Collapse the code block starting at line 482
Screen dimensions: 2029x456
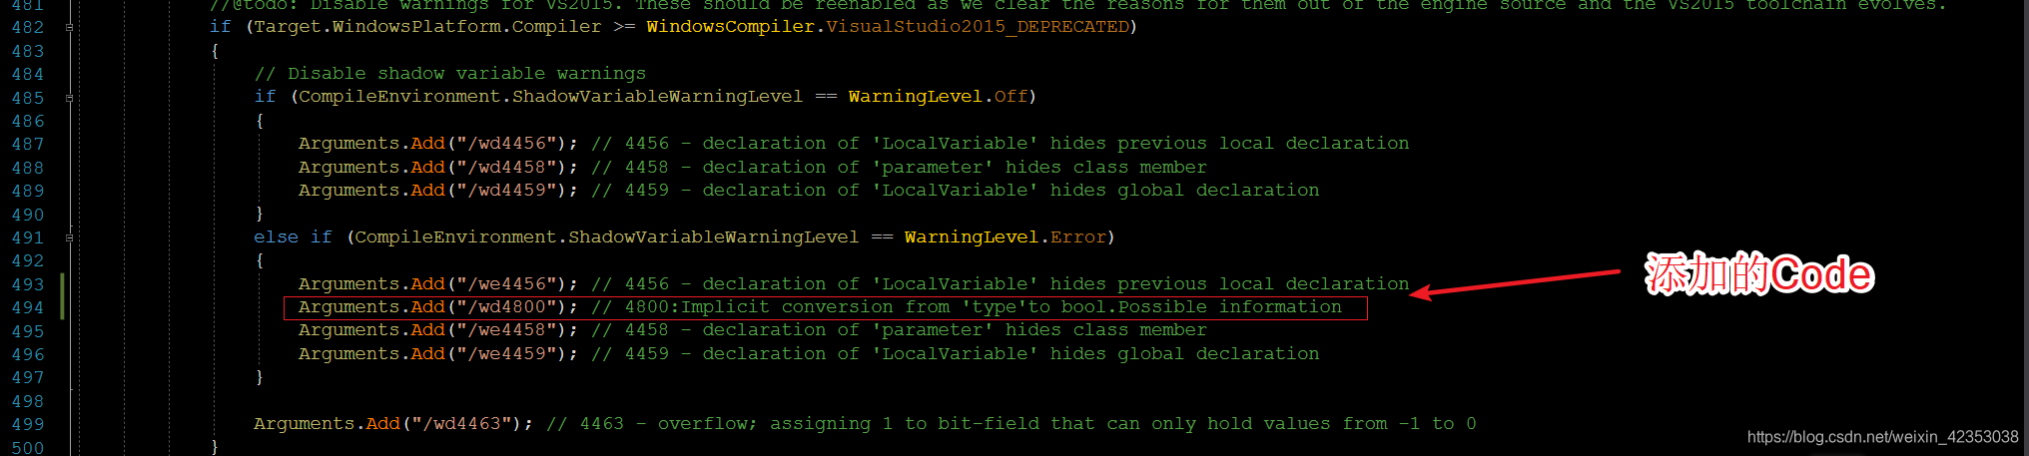(x=69, y=28)
